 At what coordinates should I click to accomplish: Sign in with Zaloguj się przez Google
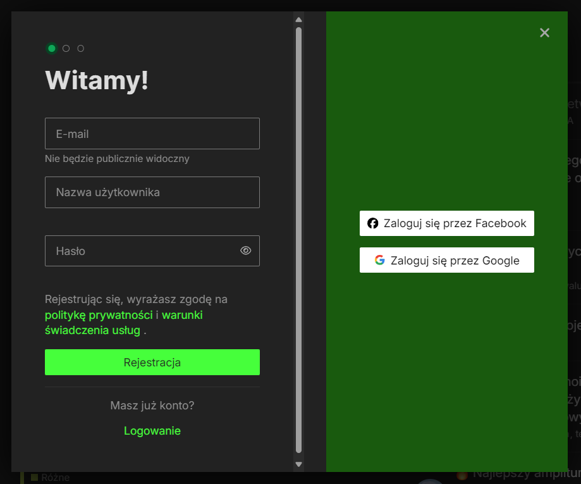(447, 260)
